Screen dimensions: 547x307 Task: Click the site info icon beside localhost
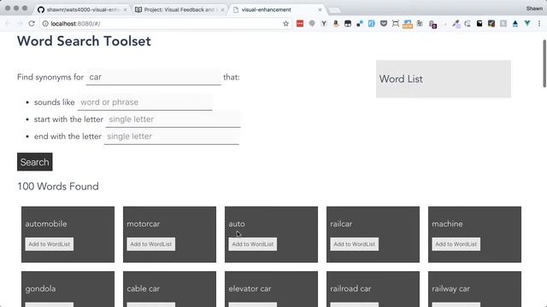(45, 24)
